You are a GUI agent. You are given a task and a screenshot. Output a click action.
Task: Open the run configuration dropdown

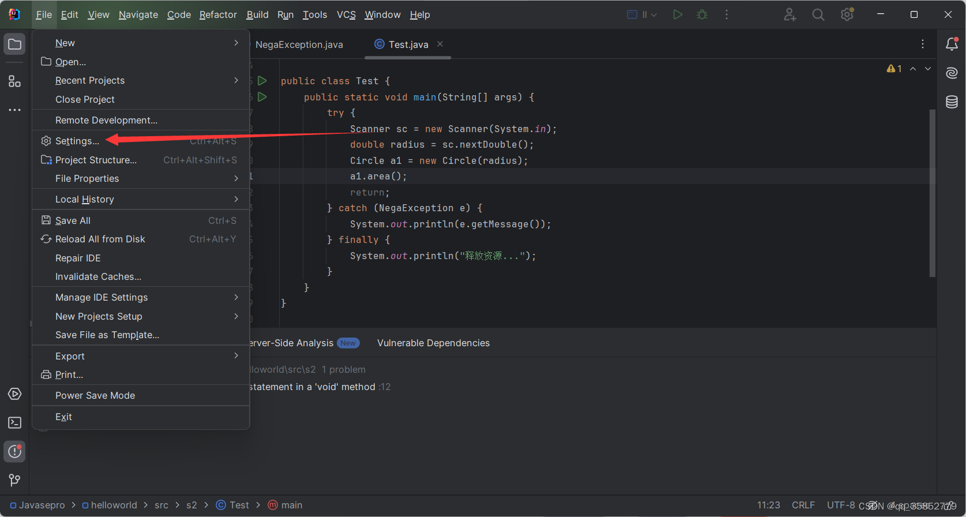(x=642, y=14)
